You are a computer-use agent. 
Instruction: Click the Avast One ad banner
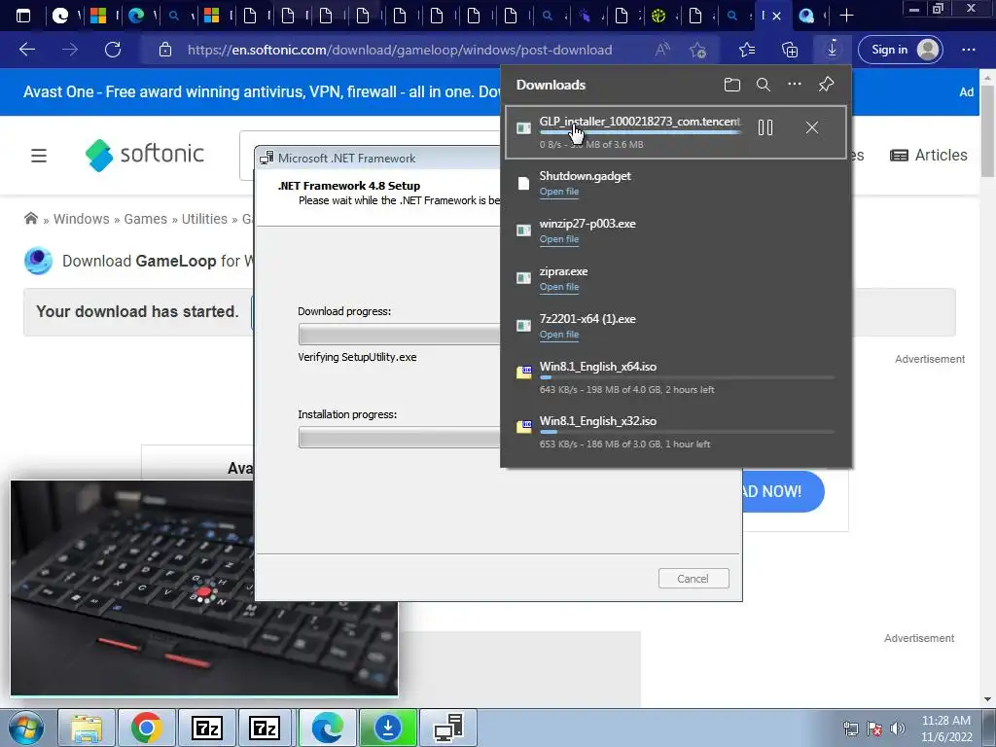pos(261,92)
